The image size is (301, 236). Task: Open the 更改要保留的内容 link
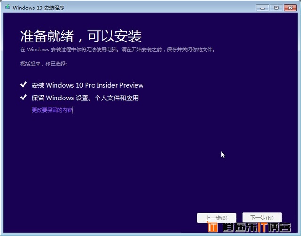52,110
